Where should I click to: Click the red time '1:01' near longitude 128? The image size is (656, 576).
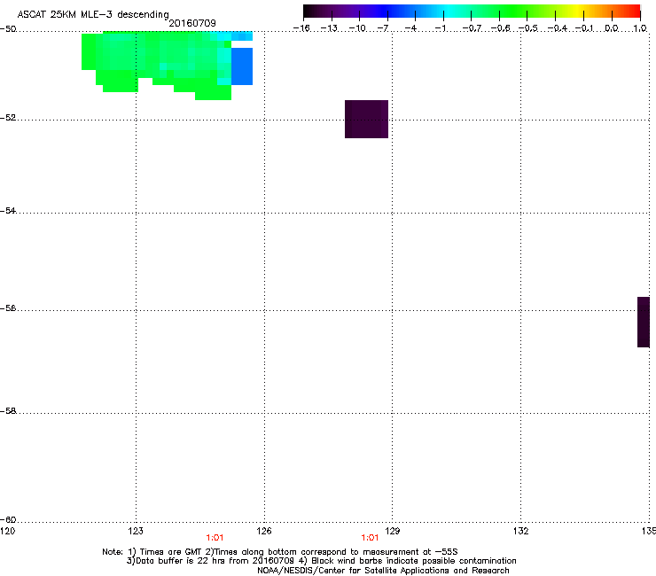click(370, 538)
